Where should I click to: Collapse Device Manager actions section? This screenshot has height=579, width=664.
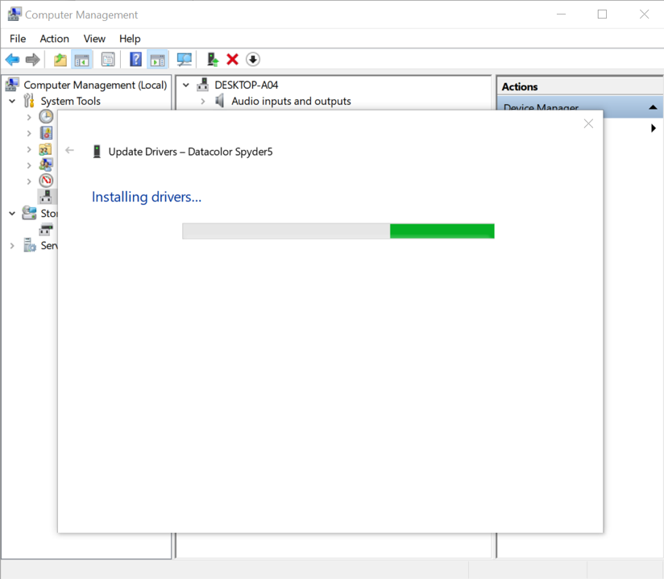[653, 107]
